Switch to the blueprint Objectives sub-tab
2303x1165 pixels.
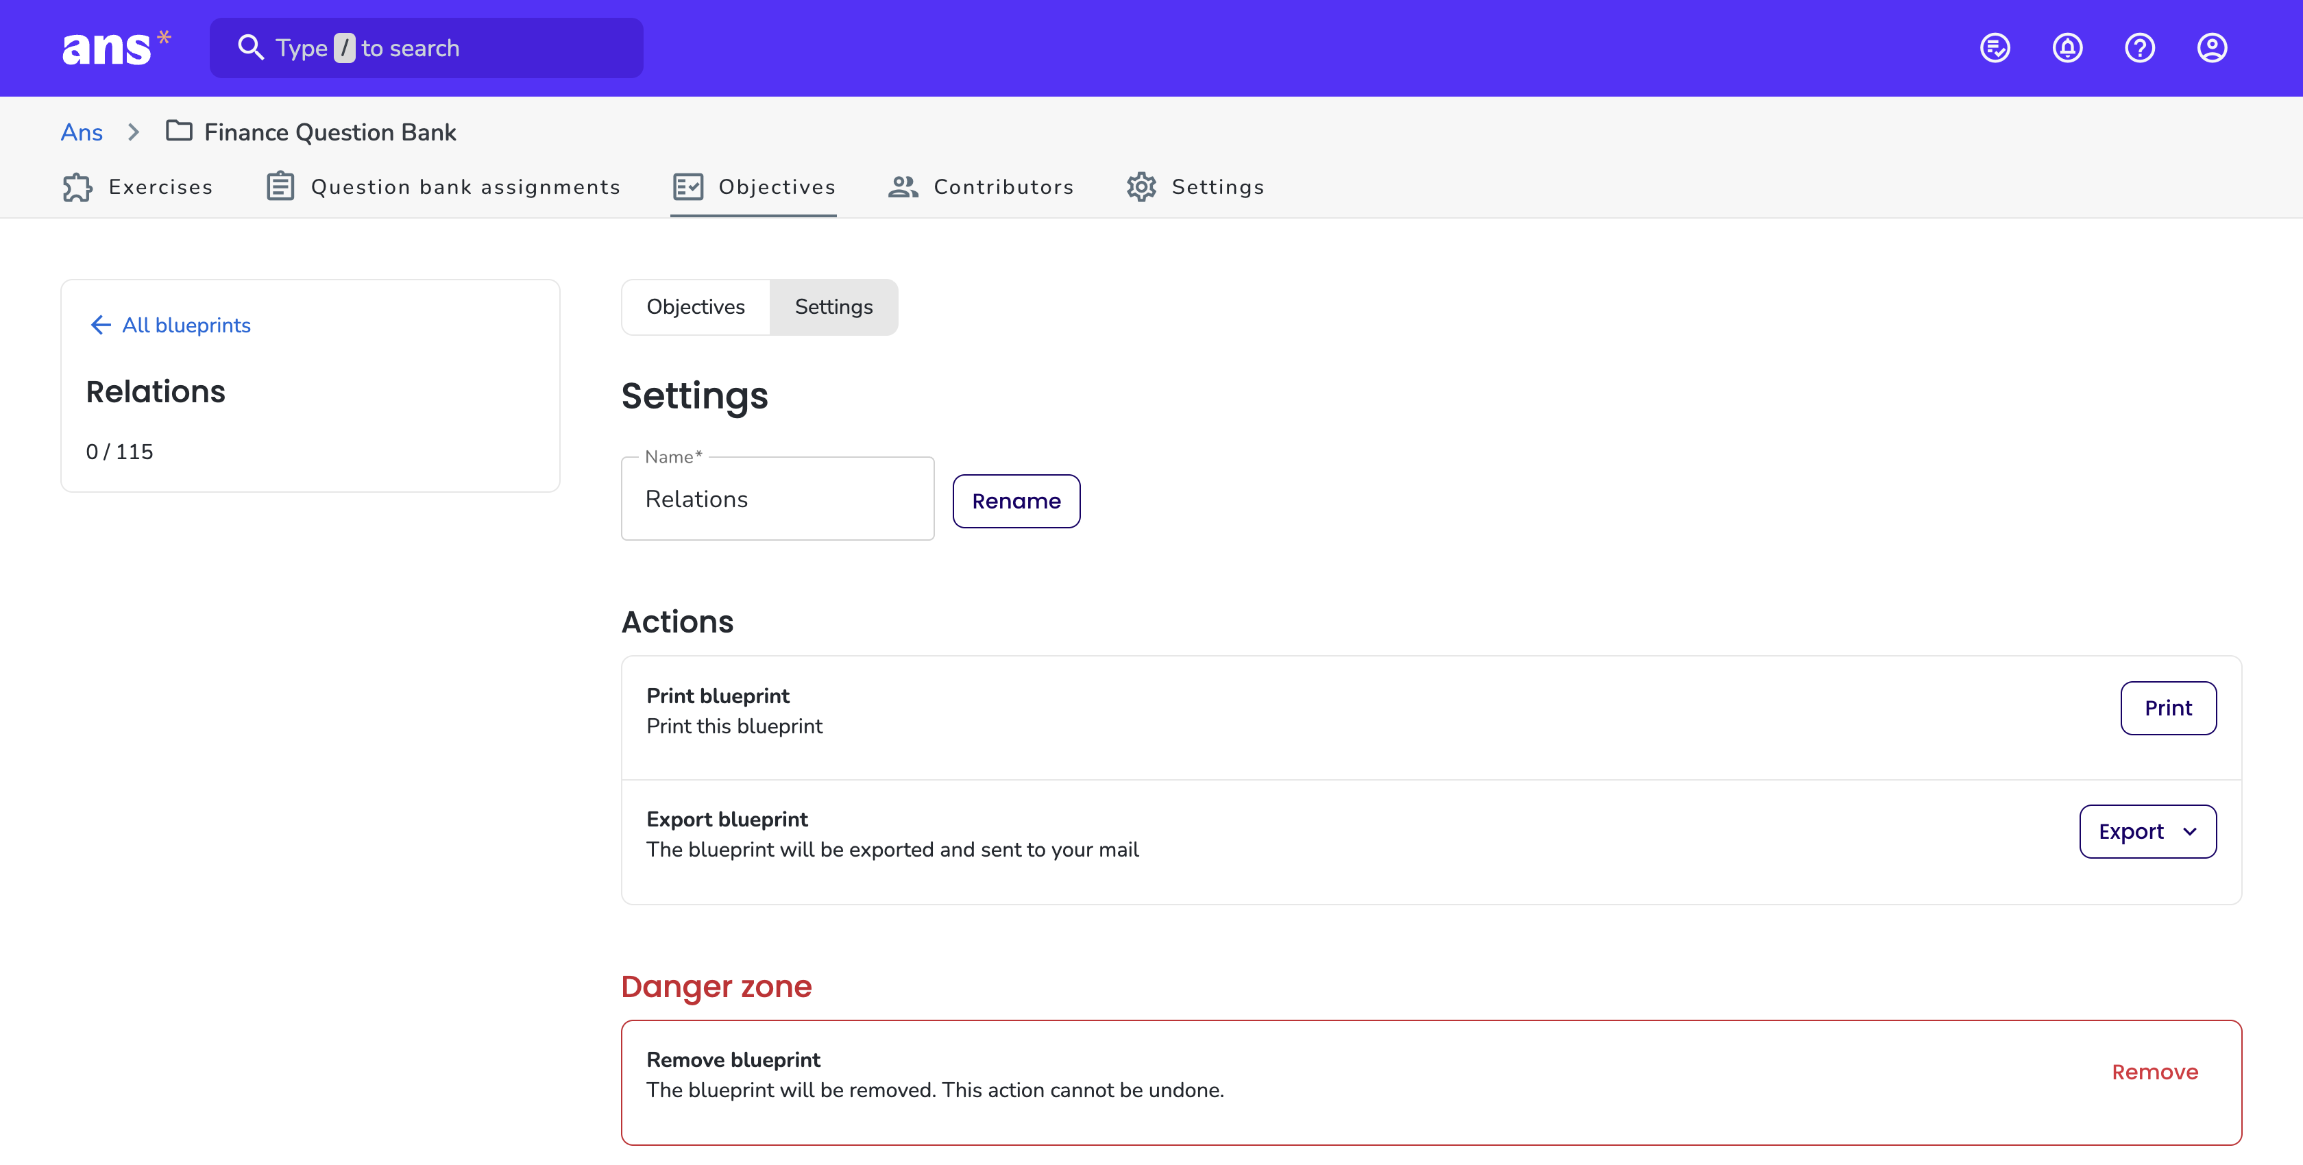(x=696, y=308)
